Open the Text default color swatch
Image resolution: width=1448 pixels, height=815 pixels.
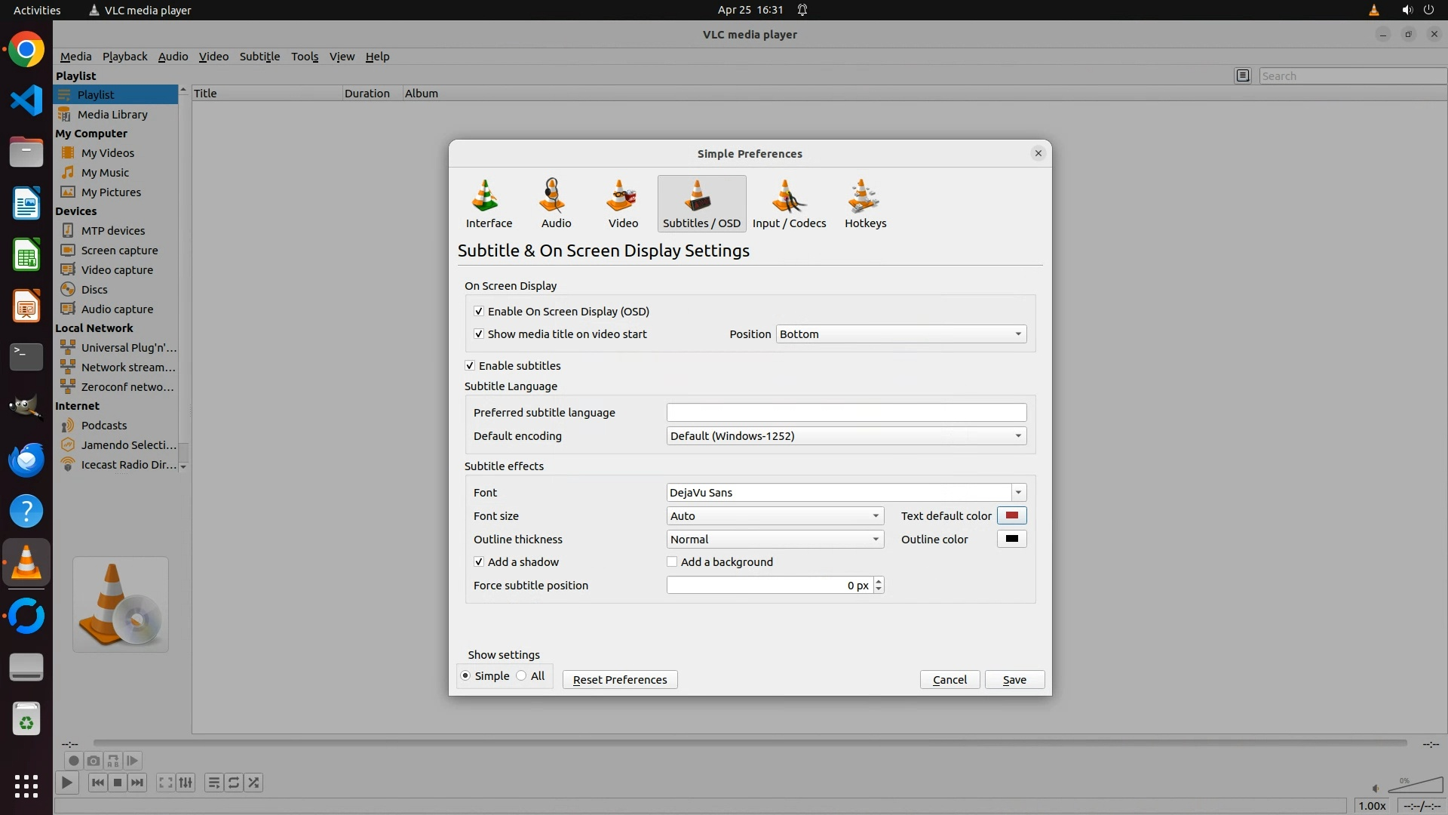pos(1011,515)
